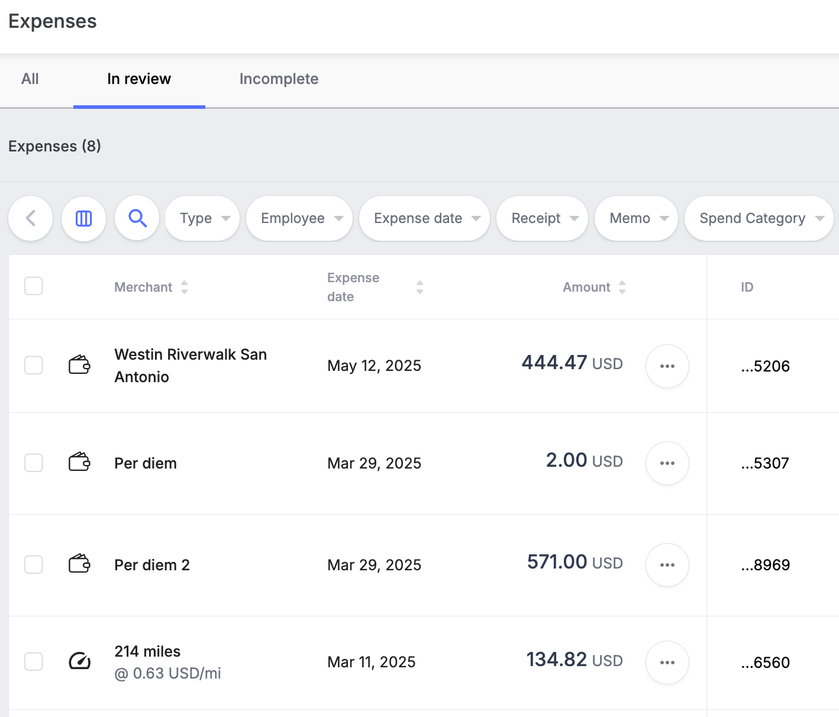Toggle the select-all checkbox in header

(34, 286)
